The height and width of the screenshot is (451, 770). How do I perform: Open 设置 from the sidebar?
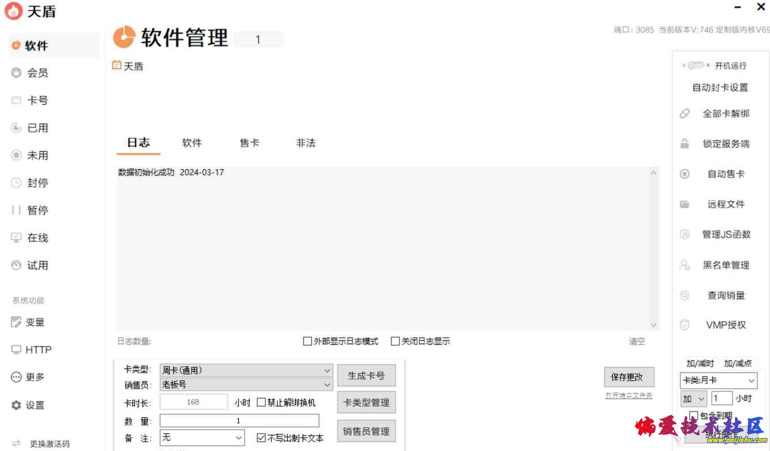tap(36, 405)
